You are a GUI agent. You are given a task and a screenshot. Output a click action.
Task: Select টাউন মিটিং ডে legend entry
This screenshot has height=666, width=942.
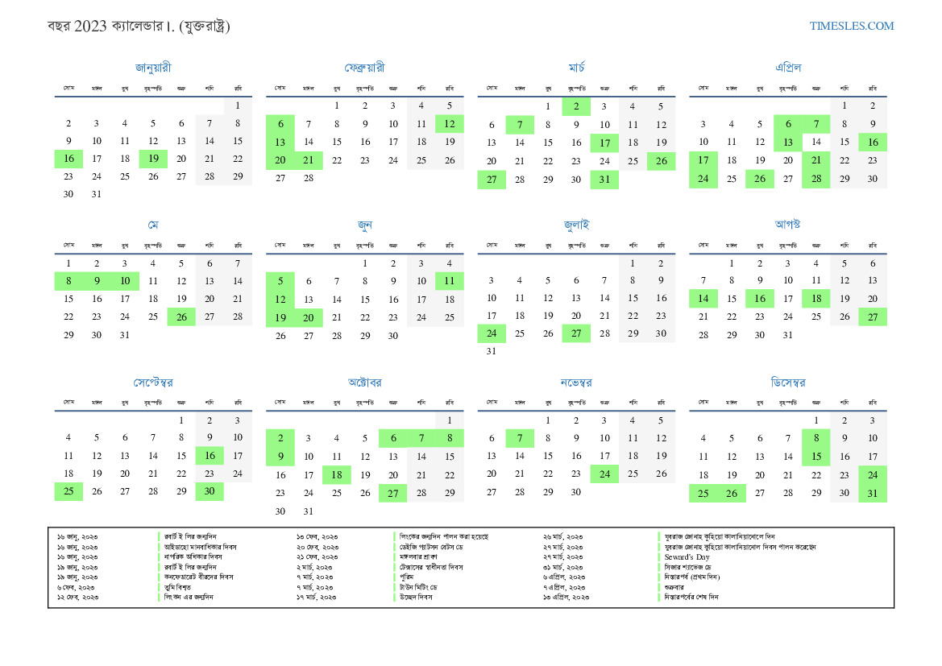pyautogui.click(x=421, y=587)
